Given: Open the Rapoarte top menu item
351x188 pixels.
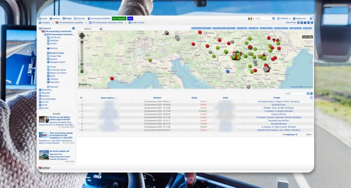Looking at the screenshot, I should 80,18.
